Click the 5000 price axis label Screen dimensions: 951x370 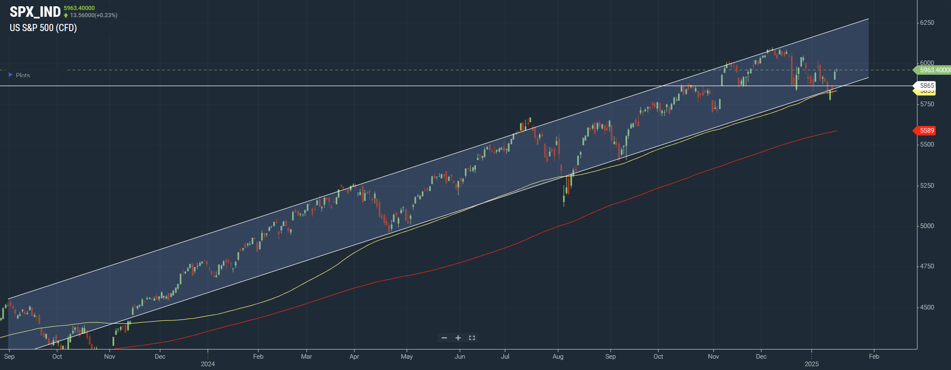click(x=927, y=226)
